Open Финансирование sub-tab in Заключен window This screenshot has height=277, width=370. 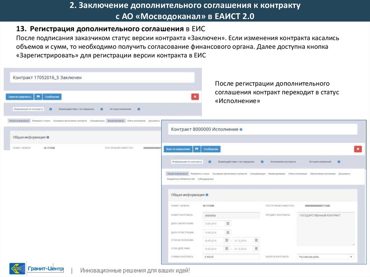click(116, 121)
